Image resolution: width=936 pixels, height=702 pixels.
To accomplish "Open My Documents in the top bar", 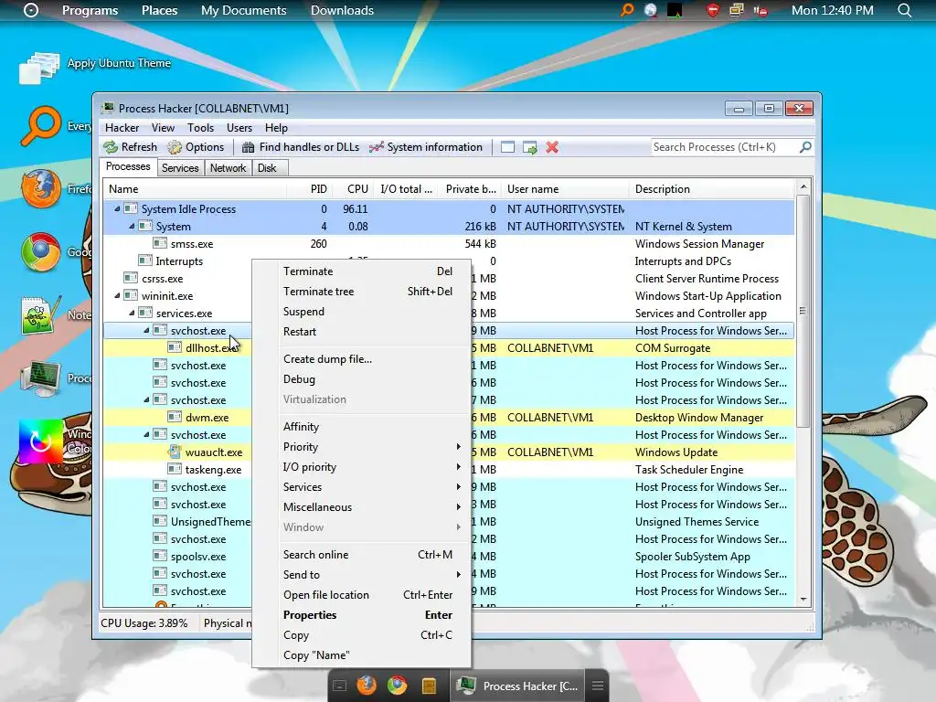I will [243, 10].
